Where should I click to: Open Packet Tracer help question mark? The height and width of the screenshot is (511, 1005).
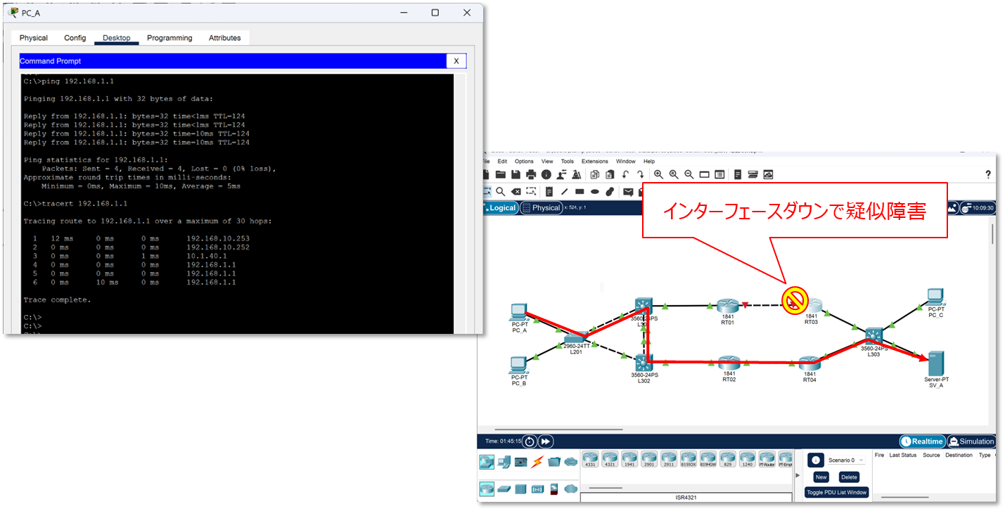click(x=988, y=174)
